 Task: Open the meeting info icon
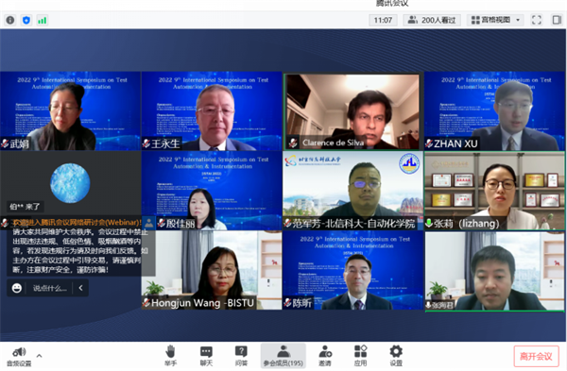pos(10,20)
